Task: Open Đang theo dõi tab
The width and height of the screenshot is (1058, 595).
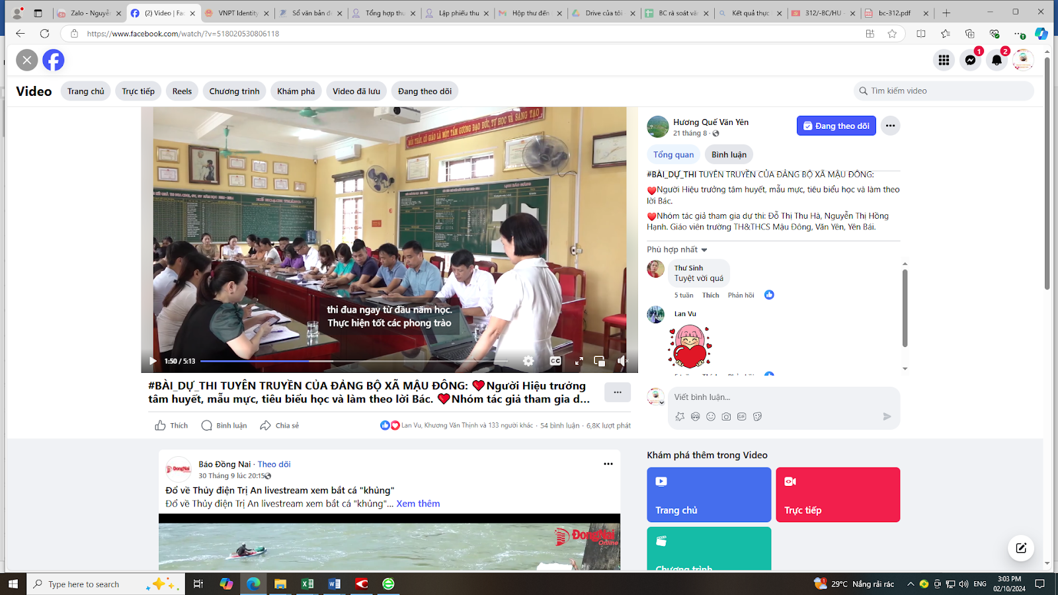Action: pos(425,91)
